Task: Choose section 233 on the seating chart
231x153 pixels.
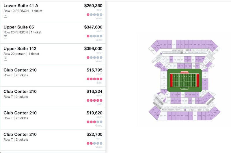Action: coord(176,101)
